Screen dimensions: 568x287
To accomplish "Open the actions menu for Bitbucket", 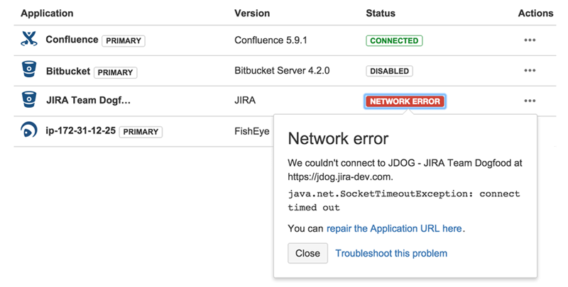I will pyautogui.click(x=530, y=70).
